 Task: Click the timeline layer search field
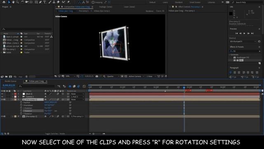pyautogui.click(x=37, y=87)
